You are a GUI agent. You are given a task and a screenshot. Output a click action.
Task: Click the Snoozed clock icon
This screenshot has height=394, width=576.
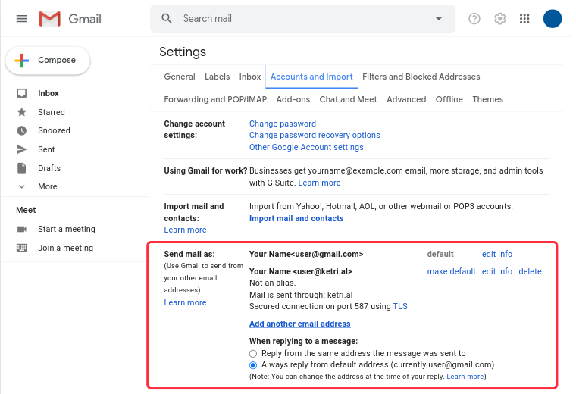click(x=22, y=130)
